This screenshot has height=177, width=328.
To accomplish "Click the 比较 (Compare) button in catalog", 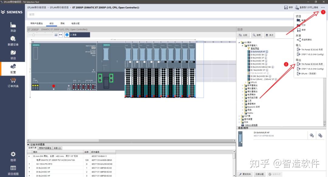I will (x=243, y=35).
